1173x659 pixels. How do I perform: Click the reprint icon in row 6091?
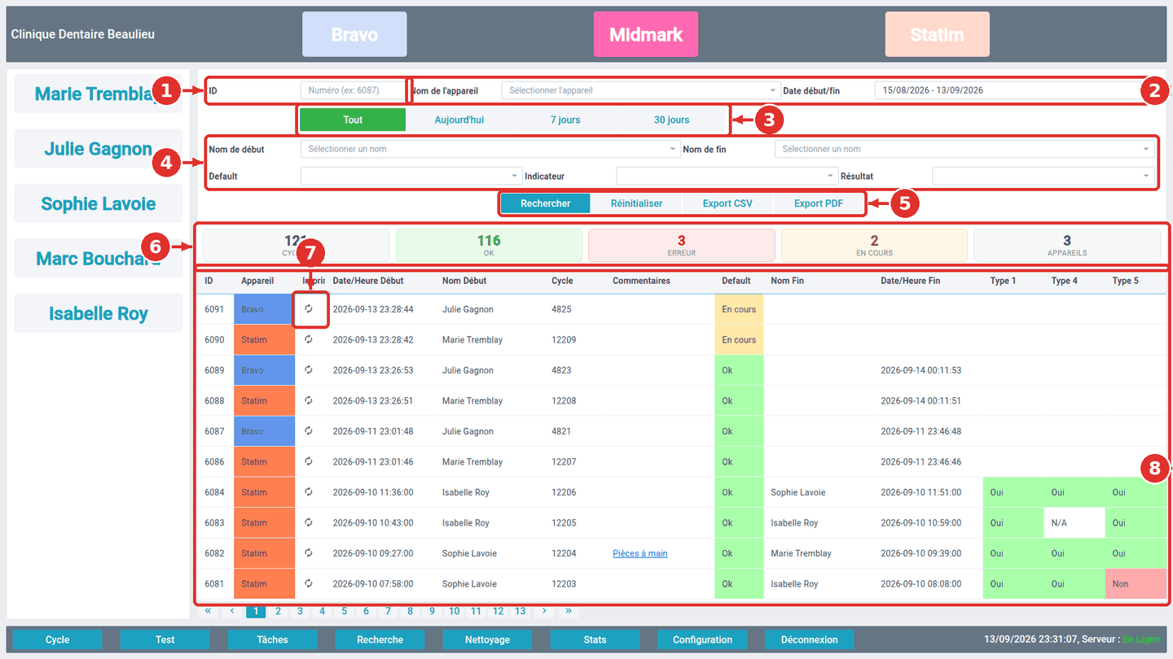pyautogui.click(x=309, y=309)
